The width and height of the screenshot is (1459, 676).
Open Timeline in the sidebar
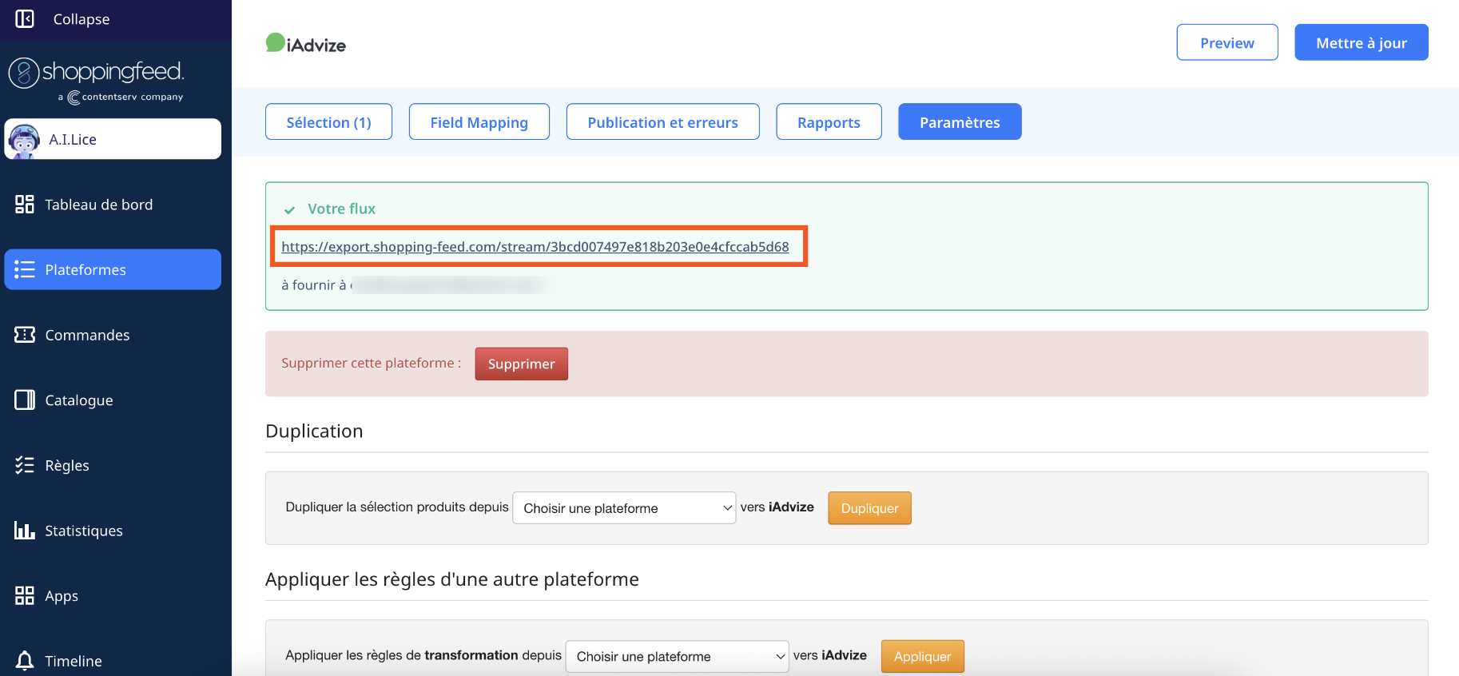[113, 661]
